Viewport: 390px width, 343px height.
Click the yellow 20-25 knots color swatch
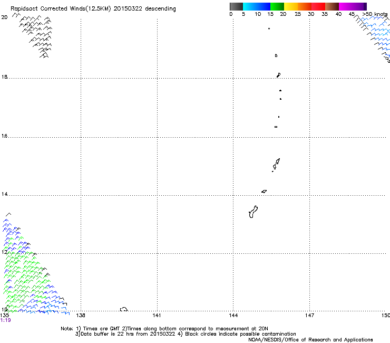(x=291, y=6)
